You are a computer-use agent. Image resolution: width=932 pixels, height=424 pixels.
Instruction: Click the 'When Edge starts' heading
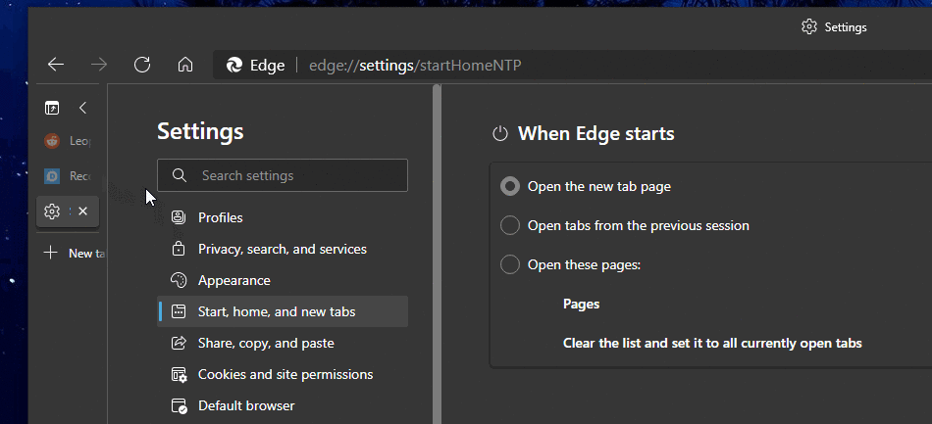(x=596, y=133)
